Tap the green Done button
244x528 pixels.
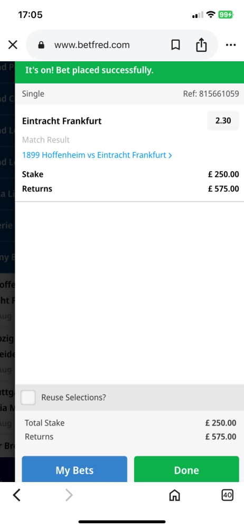186,469
